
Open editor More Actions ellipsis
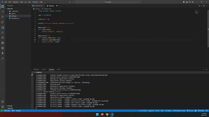click(207, 6)
